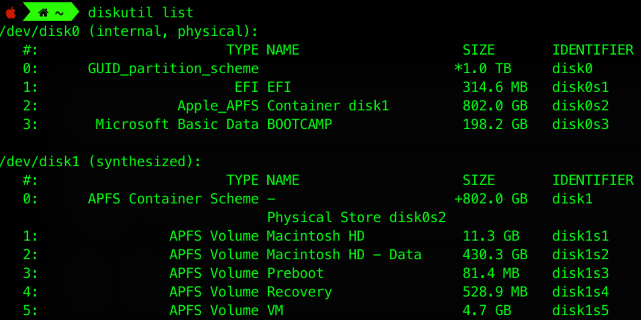Click the home icon in the green prompt
The width and height of the screenshot is (641, 320).
(x=43, y=13)
